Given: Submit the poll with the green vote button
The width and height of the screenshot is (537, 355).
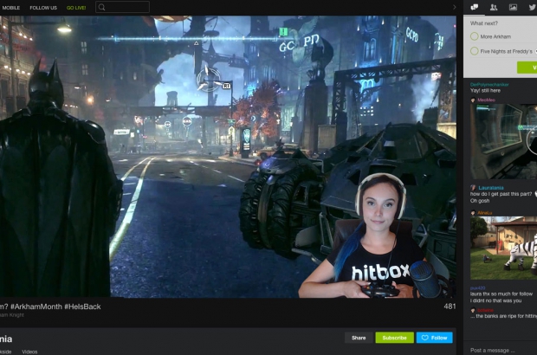Looking at the screenshot, I should click(527, 68).
